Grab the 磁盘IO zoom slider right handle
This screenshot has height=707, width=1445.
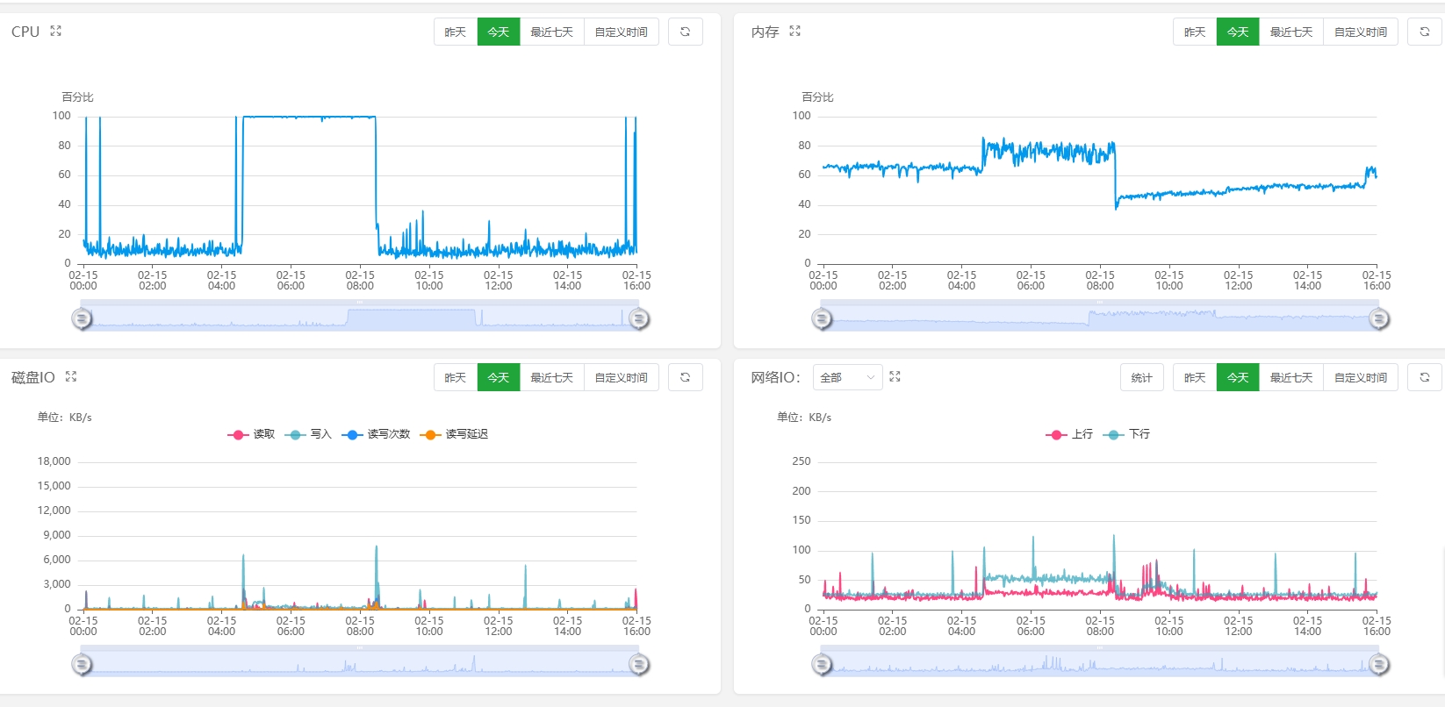pyautogui.click(x=639, y=664)
